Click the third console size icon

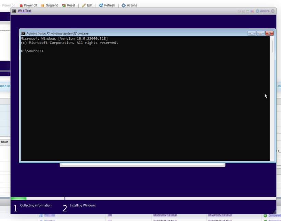coord(248,11)
